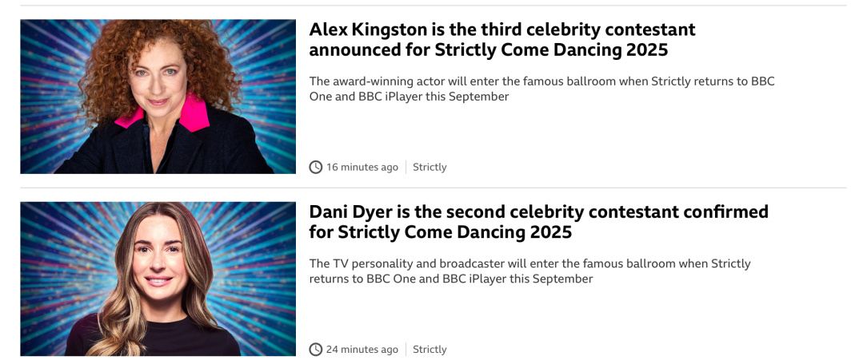This screenshot has height=360, width=867.
Task: Click the clock icon beside 16 minutes ago
Action: pos(316,167)
